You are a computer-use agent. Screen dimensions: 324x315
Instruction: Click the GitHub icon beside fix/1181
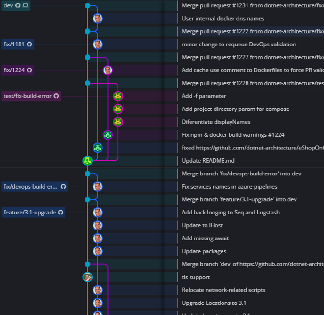pos(29,44)
